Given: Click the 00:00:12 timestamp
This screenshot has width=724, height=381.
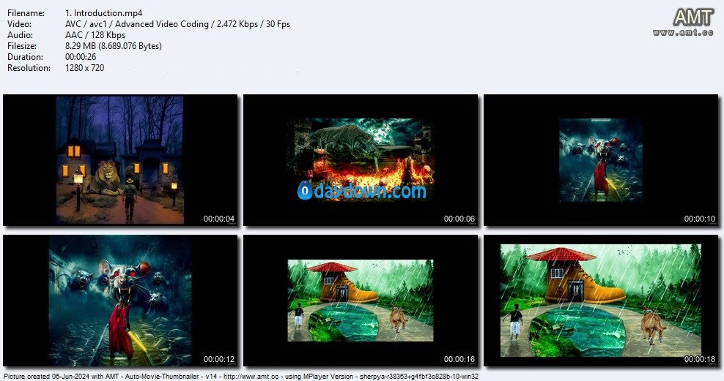Looking at the screenshot, I should click(219, 359).
